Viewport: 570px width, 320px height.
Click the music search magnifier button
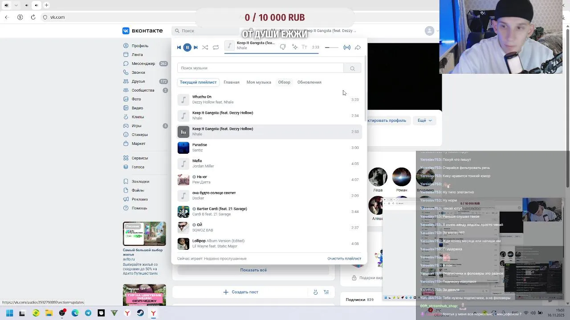coord(352,68)
